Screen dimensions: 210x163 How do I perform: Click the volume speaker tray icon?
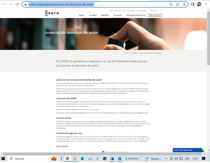click(176, 159)
